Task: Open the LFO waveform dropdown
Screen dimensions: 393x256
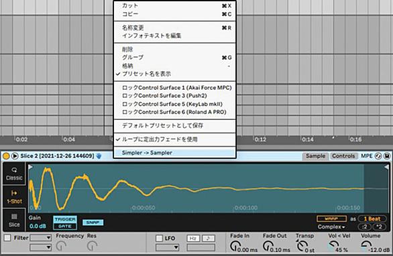Action: pyautogui.click(x=167, y=248)
